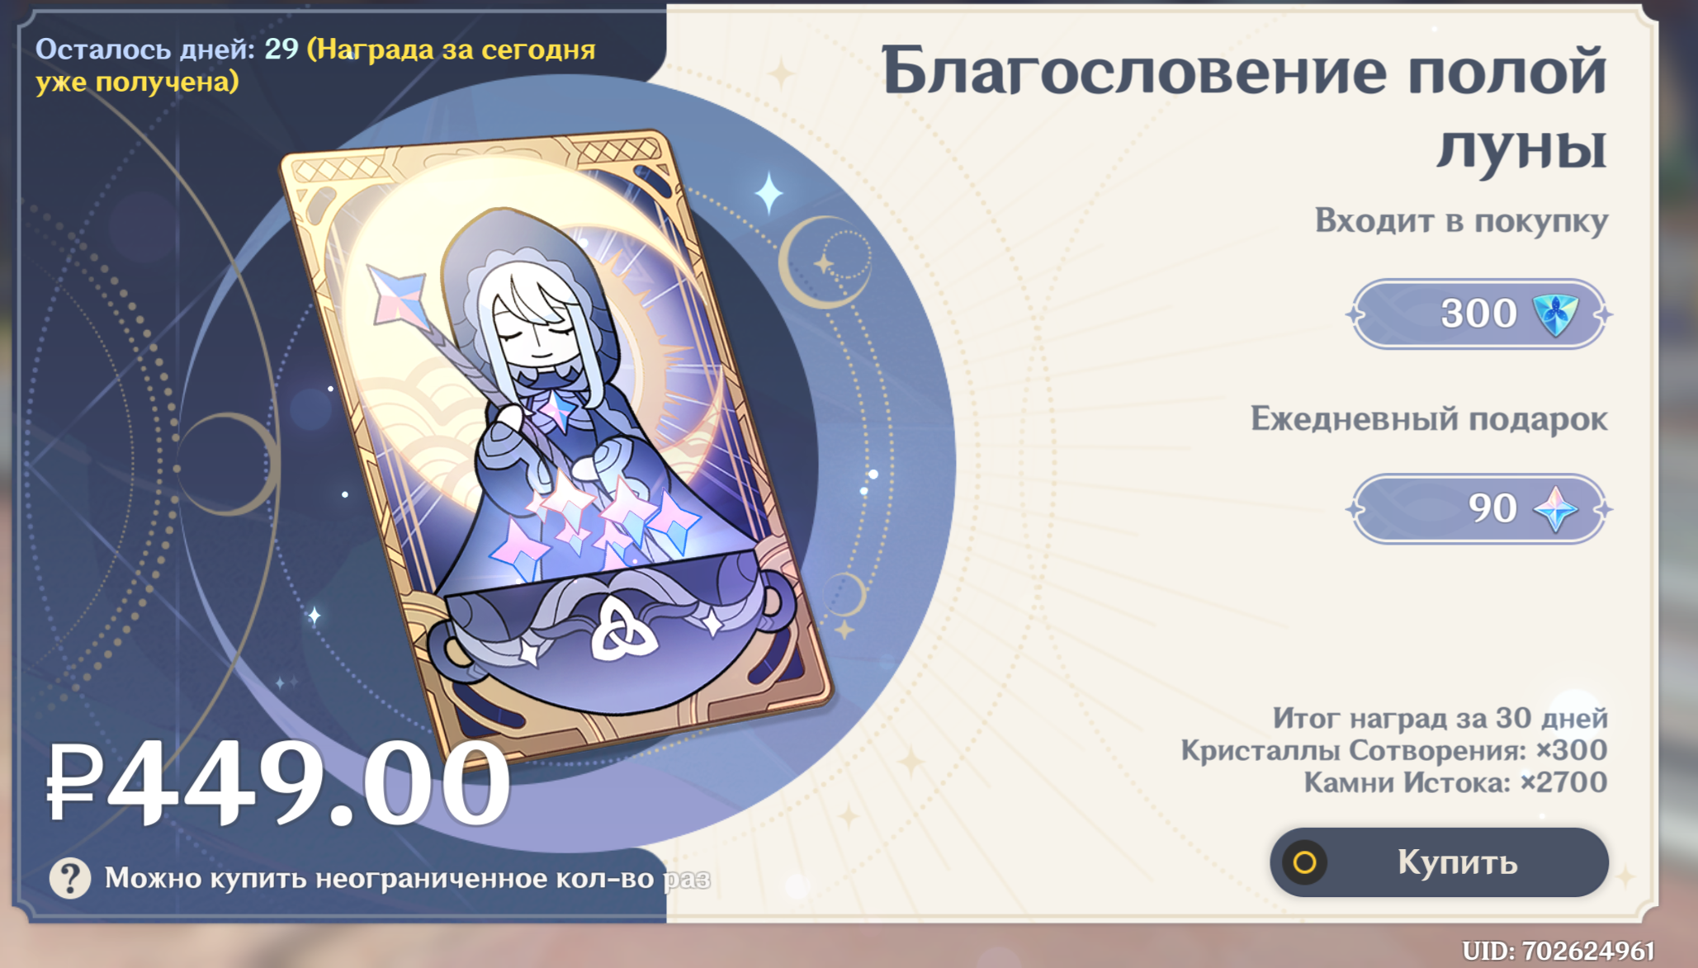Click the triquetra emblem on the card
Screen dimensions: 1698x968
click(623, 631)
